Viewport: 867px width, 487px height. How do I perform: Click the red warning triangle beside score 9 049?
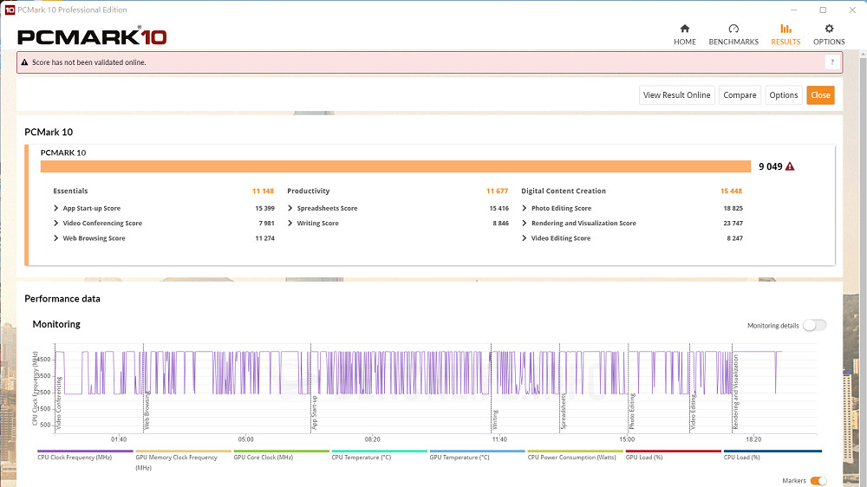tap(790, 166)
